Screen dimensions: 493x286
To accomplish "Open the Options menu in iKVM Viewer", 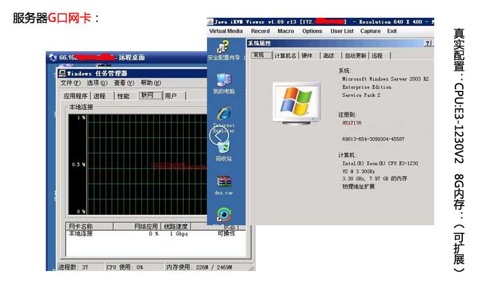I will click(312, 31).
